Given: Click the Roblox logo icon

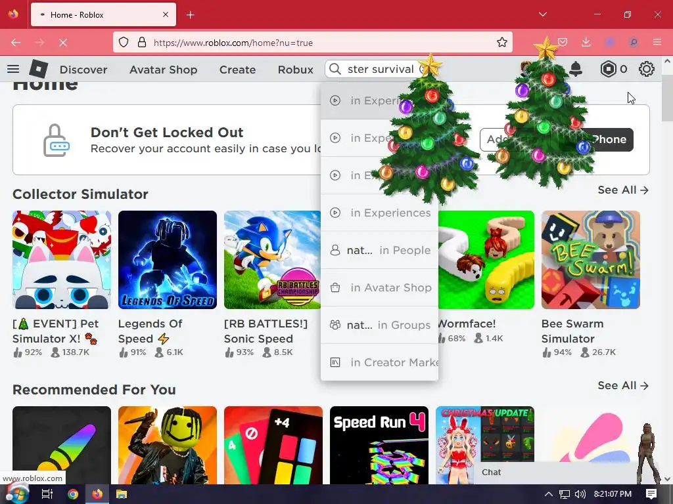Looking at the screenshot, I should tap(39, 69).
